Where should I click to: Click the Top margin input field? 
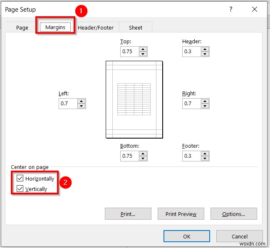[x=130, y=52]
